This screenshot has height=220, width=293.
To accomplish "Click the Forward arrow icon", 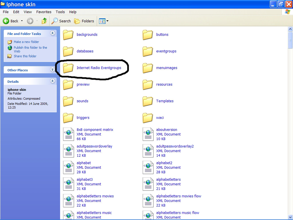I will [30, 21].
